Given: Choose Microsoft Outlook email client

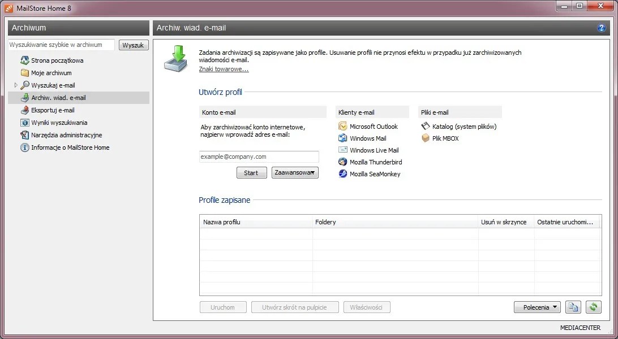Looking at the screenshot, I should (374, 126).
